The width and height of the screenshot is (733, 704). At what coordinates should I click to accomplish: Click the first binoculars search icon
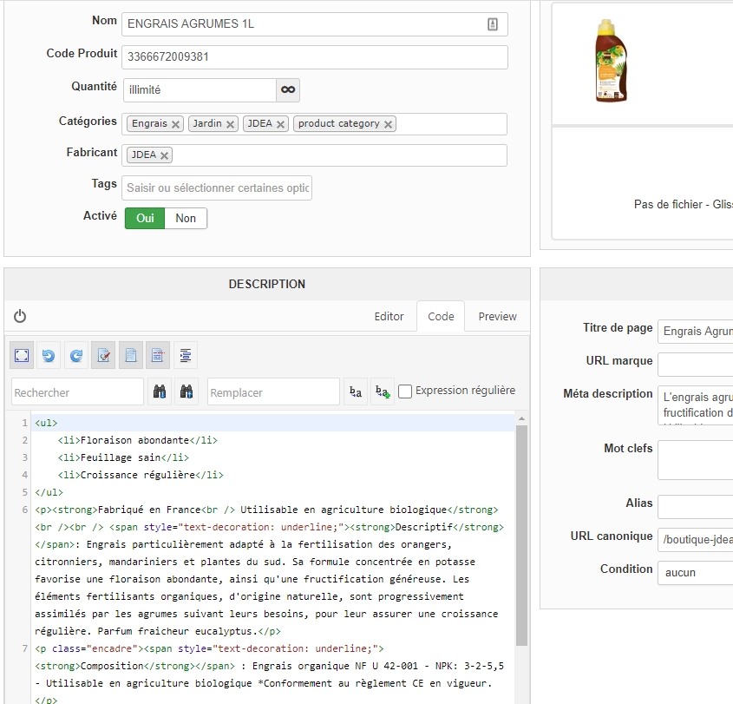tap(160, 392)
